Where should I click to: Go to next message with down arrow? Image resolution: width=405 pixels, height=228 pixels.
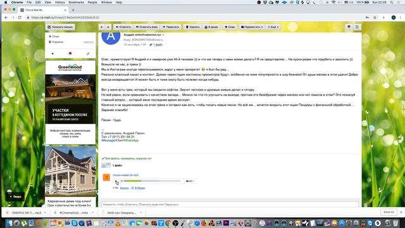(108, 27)
